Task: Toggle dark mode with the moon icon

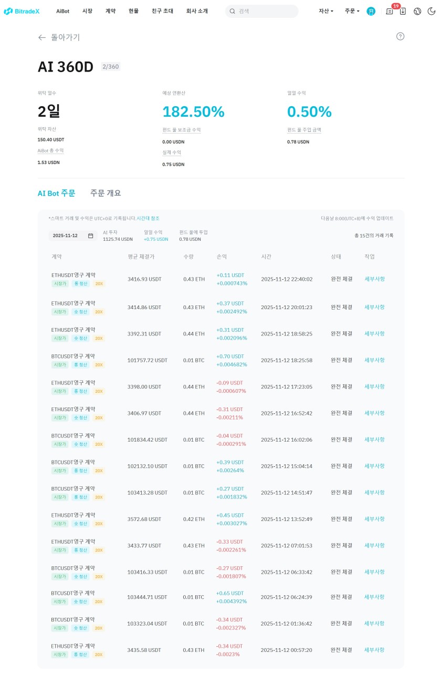Action: tap(431, 11)
